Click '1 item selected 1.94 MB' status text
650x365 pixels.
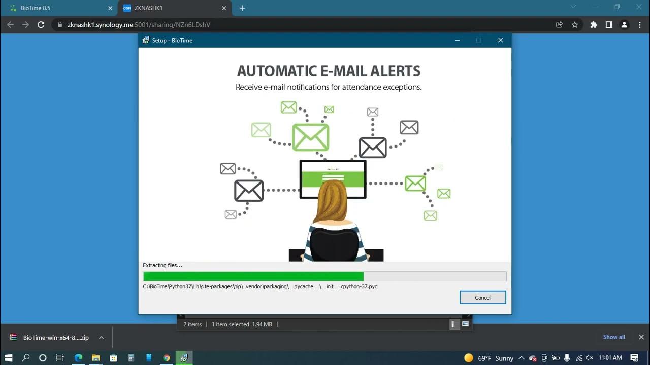[x=242, y=324]
